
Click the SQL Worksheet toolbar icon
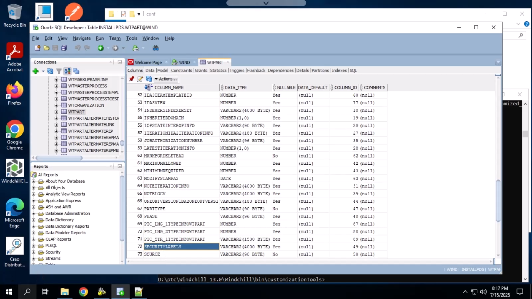(136, 48)
